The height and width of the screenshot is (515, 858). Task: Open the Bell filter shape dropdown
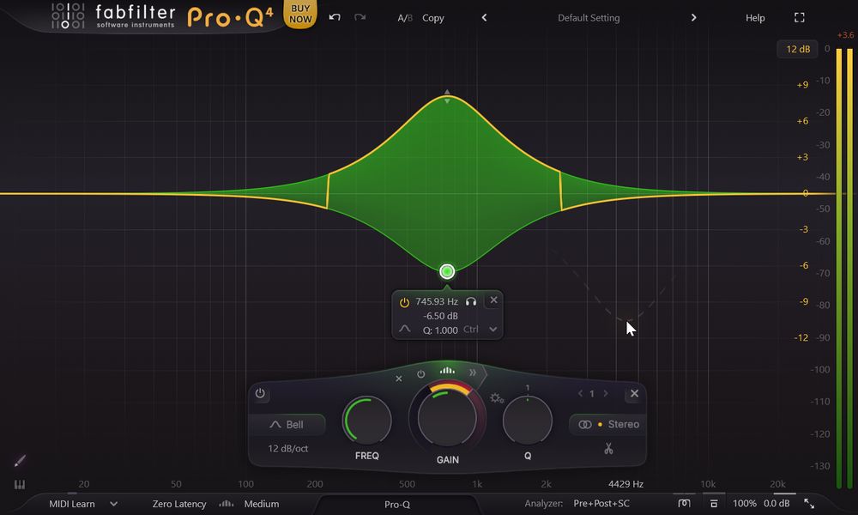click(x=287, y=424)
